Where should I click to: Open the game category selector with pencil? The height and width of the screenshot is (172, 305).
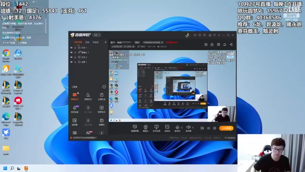point(123,47)
